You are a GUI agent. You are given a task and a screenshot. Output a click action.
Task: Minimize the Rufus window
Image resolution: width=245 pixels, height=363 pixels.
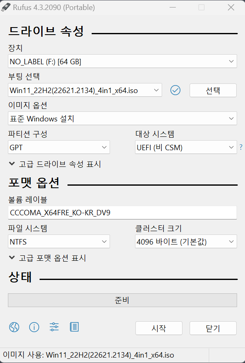(172, 8)
